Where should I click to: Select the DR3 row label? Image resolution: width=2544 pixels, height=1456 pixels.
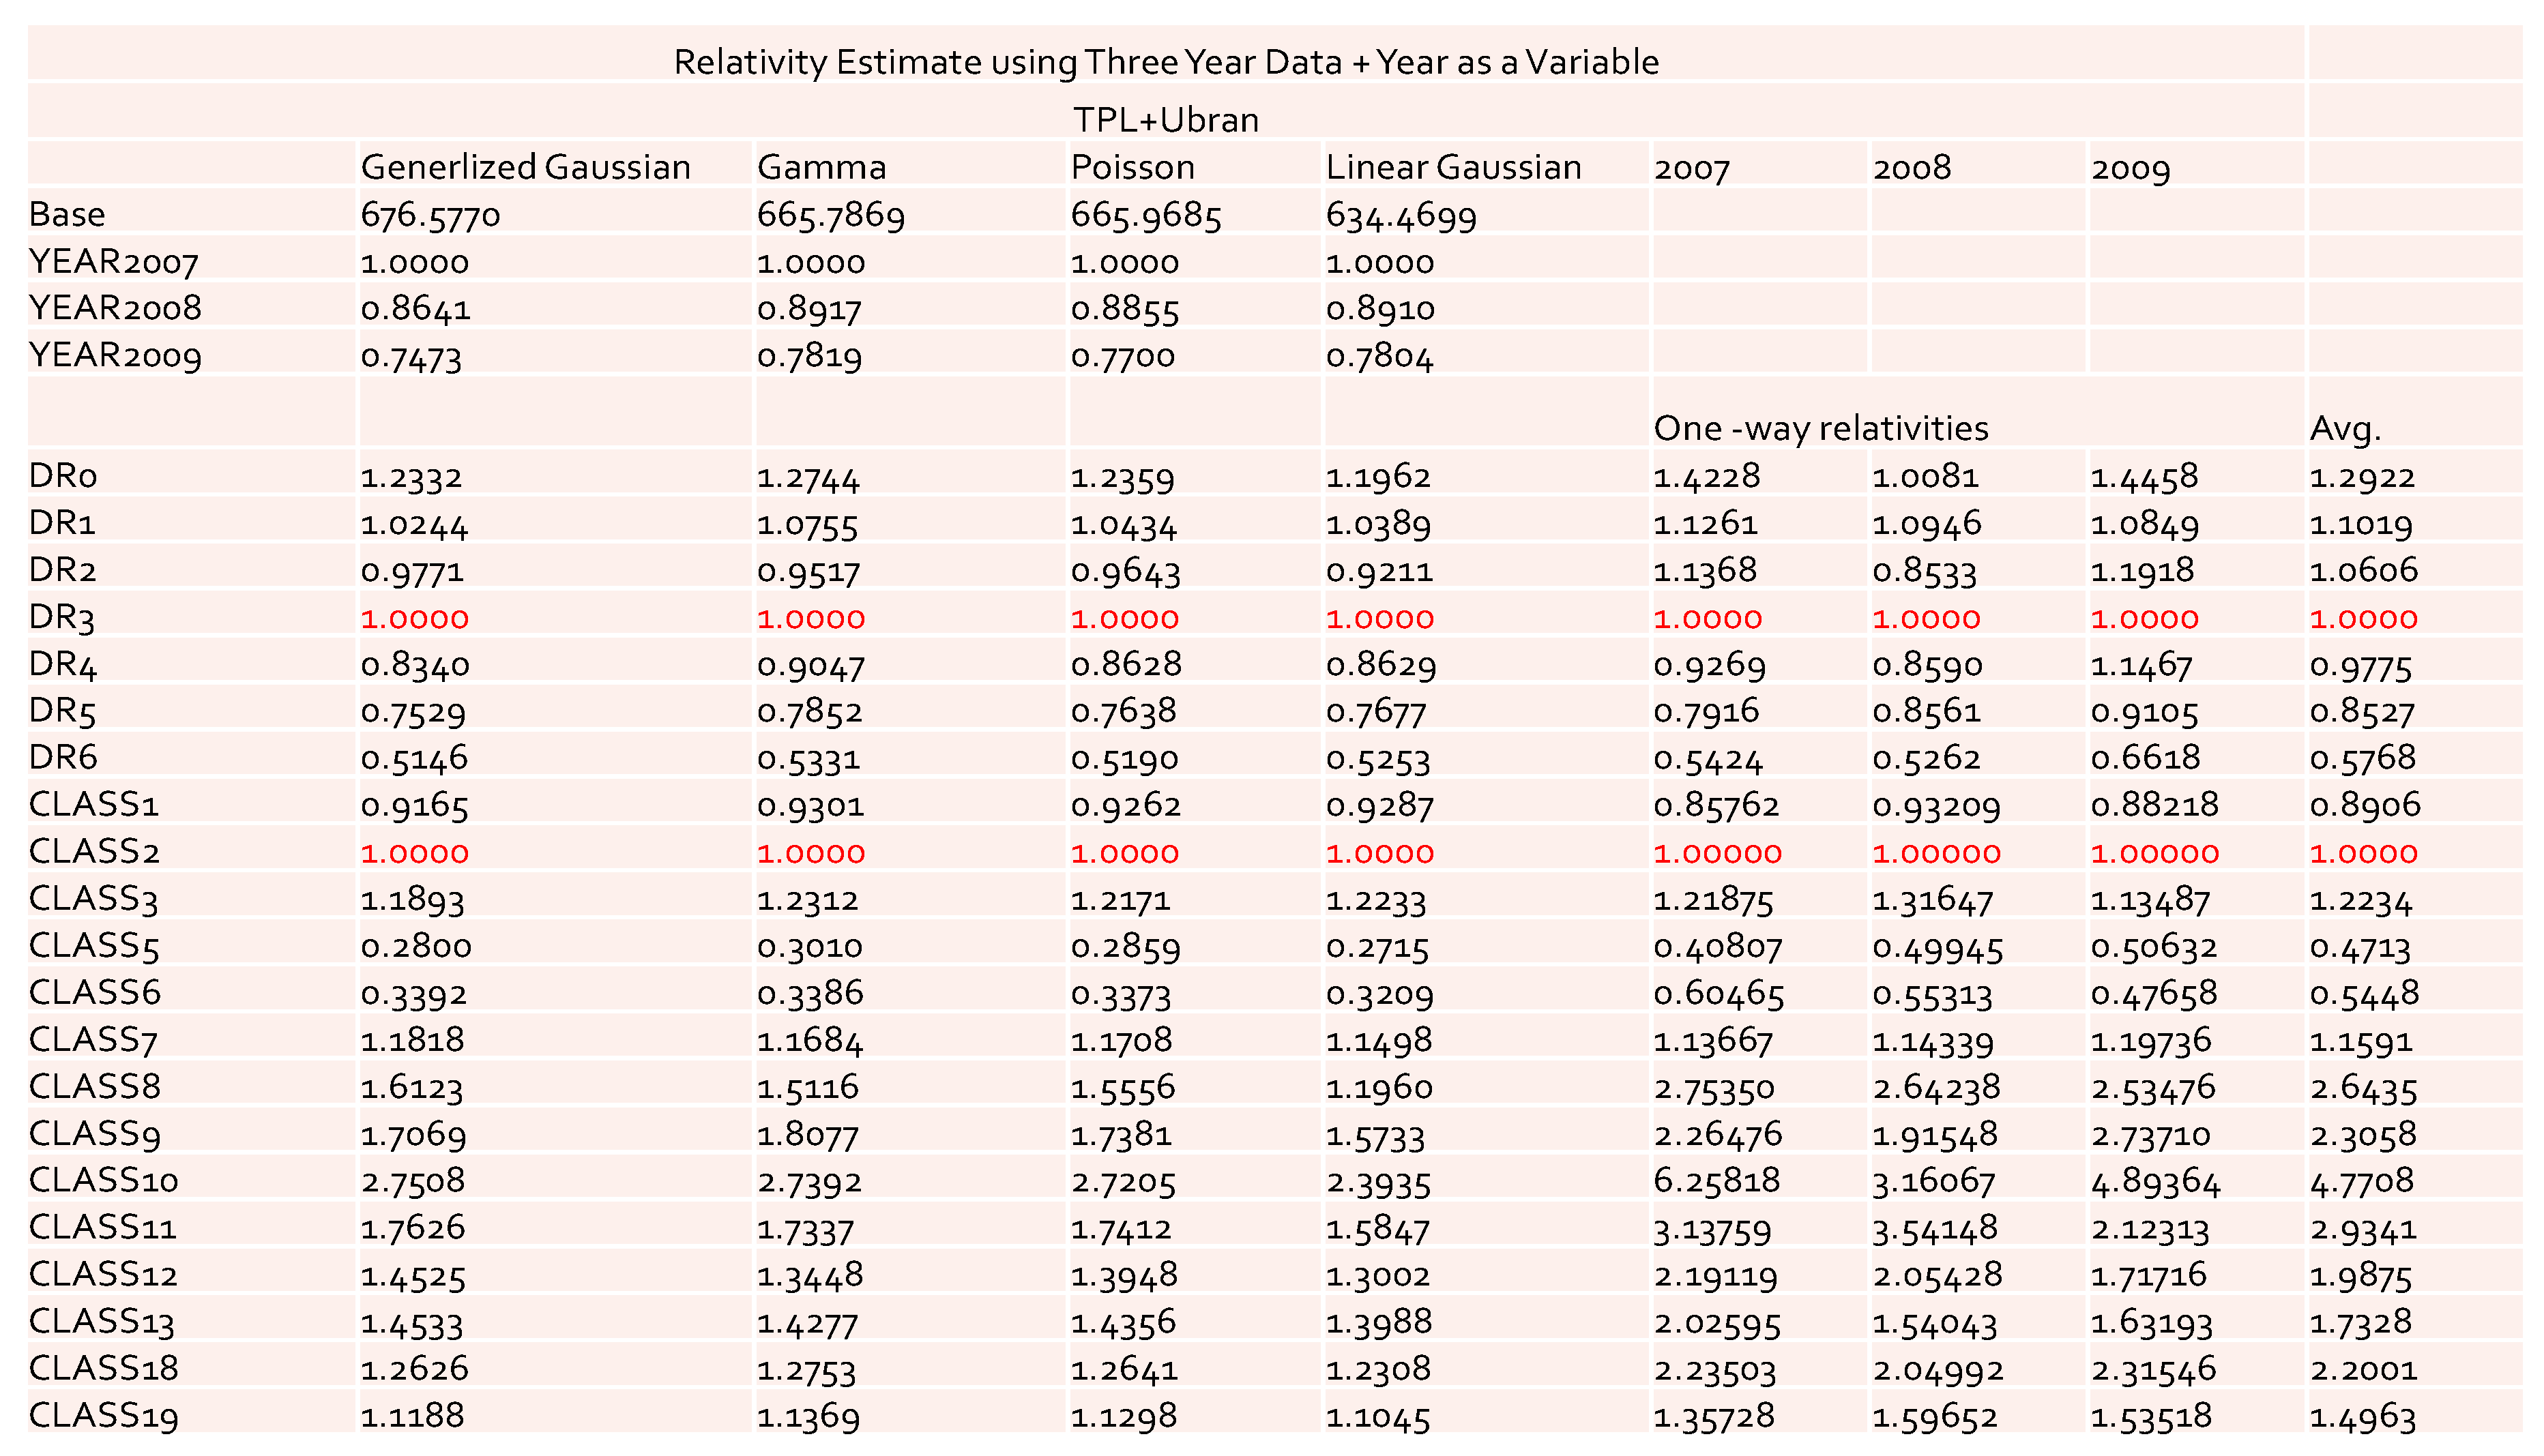tap(62, 617)
